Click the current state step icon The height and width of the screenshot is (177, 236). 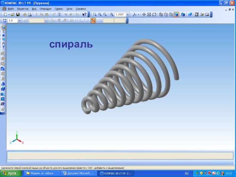click(5, 20)
